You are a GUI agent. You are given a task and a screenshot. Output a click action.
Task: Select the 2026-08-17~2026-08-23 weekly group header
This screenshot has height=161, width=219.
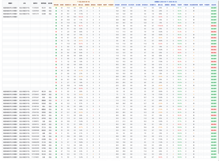(166, 2)
